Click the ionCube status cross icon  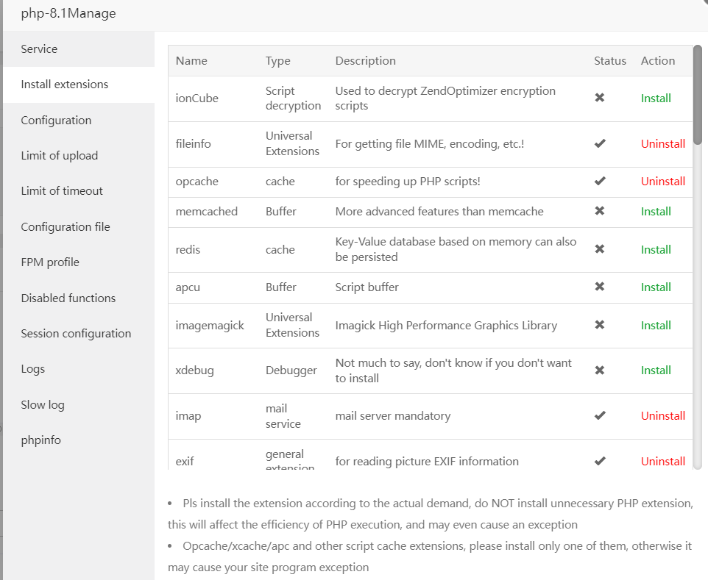(600, 98)
